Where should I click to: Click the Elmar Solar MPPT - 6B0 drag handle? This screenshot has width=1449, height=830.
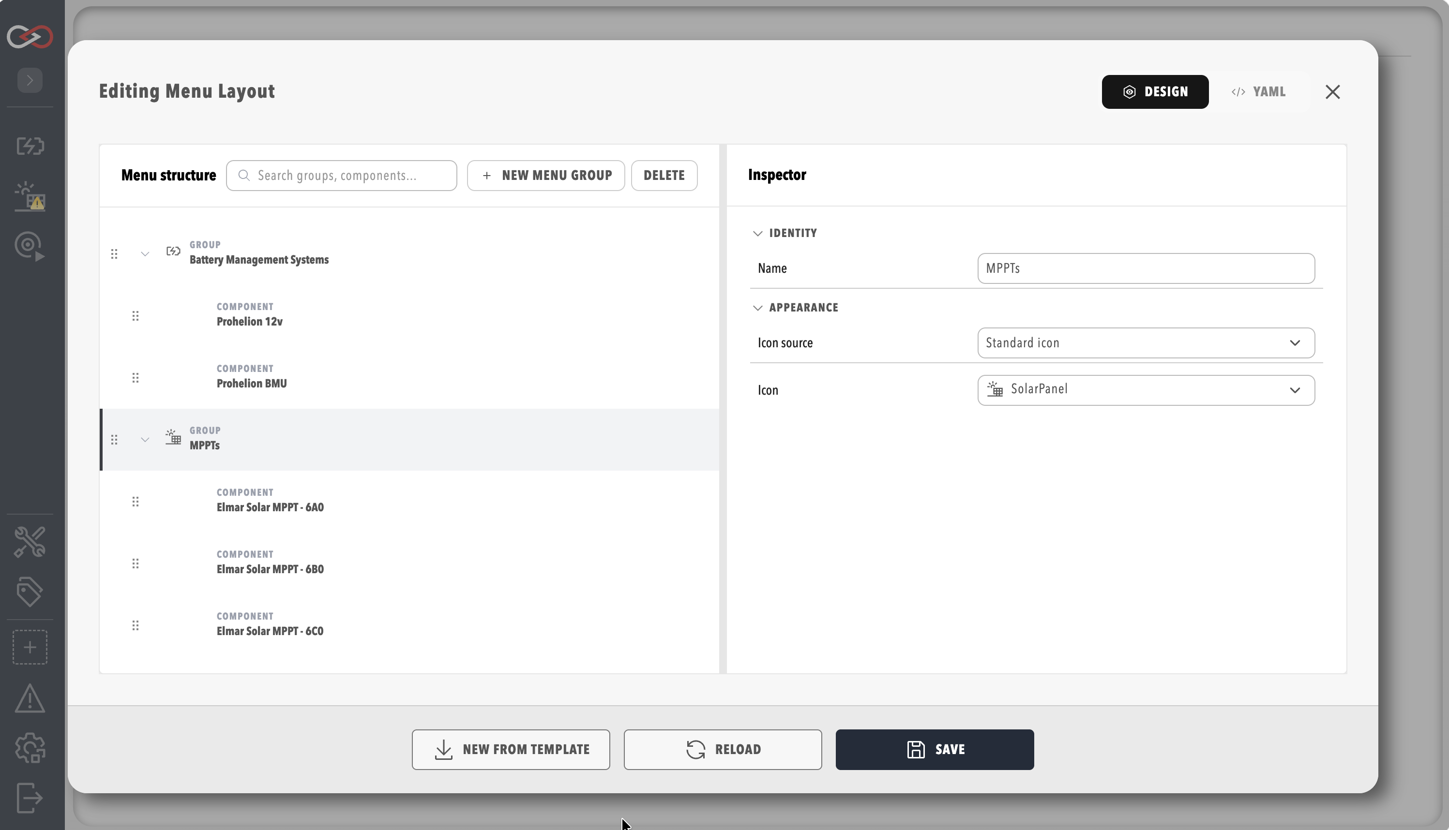coord(135,563)
